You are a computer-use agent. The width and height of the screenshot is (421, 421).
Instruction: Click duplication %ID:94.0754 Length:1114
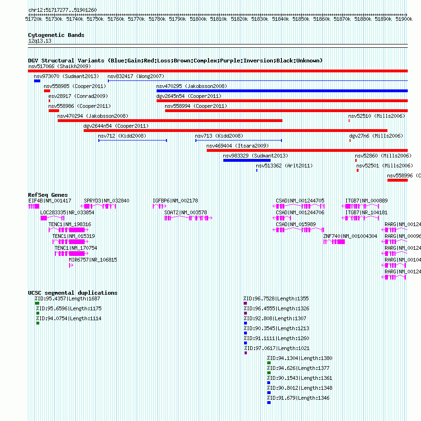38,323
